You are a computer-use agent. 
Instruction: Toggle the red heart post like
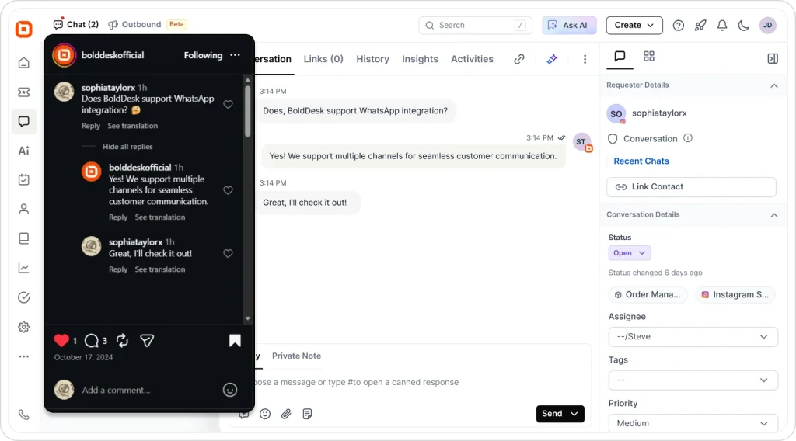click(61, 341)
